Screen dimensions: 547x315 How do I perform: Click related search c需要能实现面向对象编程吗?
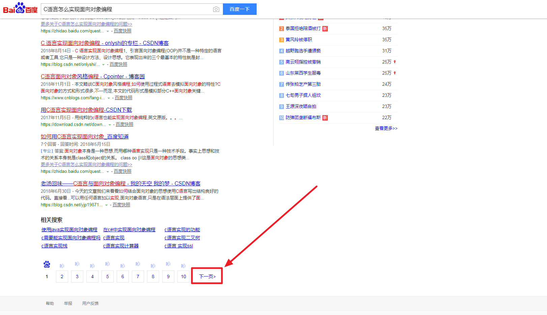pyautogui.click(x=71, y=238)
